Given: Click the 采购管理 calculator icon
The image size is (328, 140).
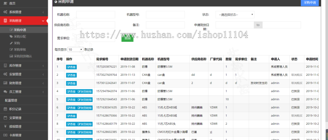Looking at the screenshot, I should point(5,21).
